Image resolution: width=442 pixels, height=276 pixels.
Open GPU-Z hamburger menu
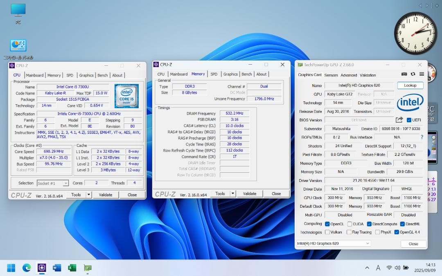tap(422, 74)
